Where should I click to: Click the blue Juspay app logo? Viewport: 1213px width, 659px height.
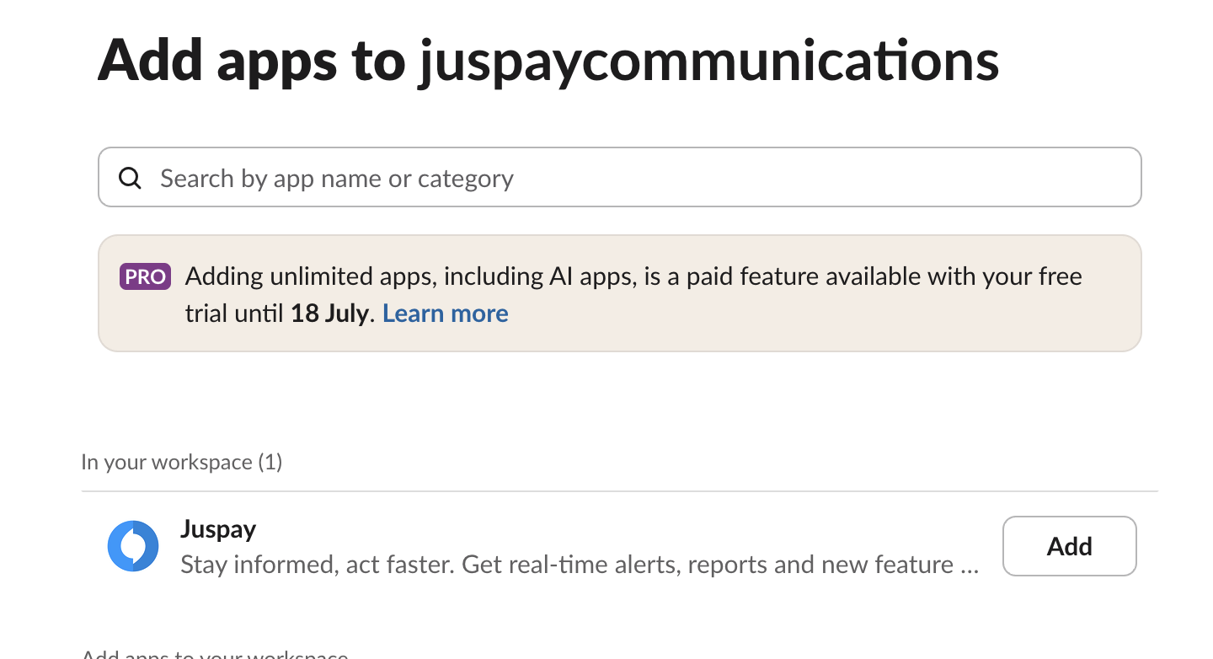click(x=133, y=546)
